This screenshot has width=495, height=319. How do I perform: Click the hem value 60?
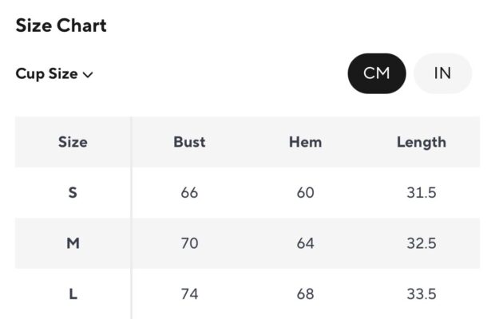305,193
